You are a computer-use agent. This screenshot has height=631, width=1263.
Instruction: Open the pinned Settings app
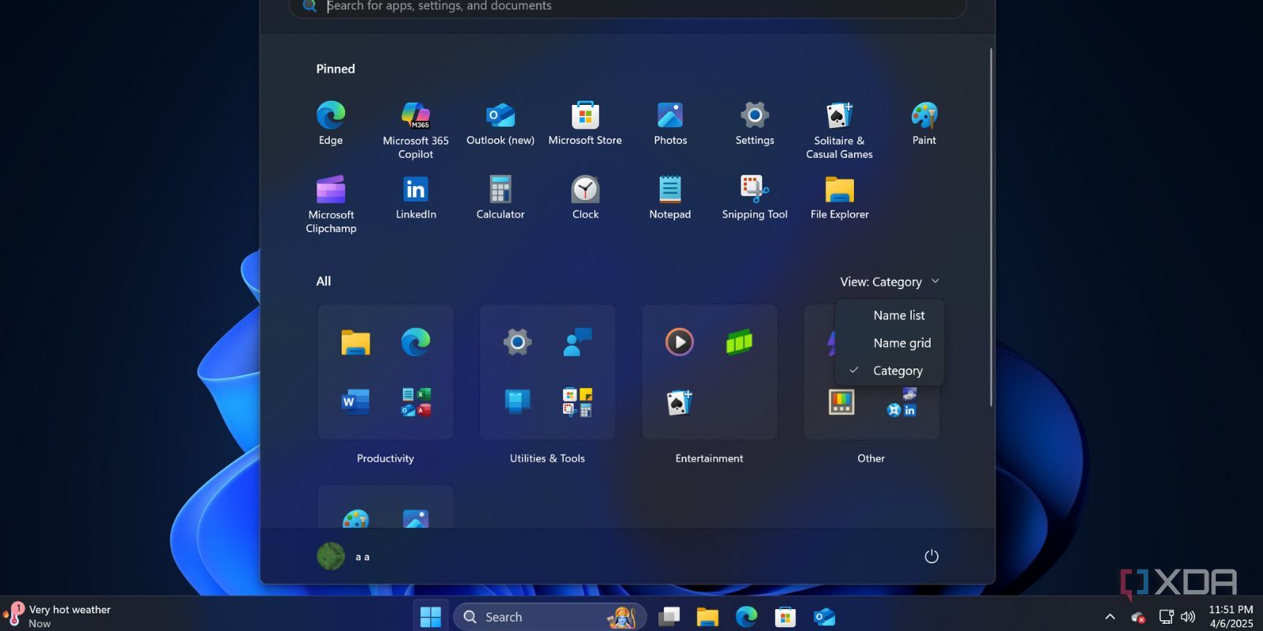tap(755, 124)
